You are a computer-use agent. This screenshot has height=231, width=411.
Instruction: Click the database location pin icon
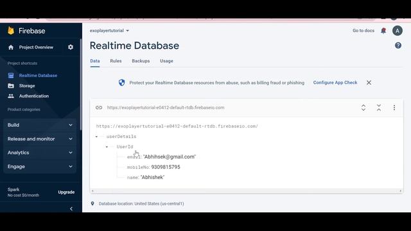tap(92, 203)
